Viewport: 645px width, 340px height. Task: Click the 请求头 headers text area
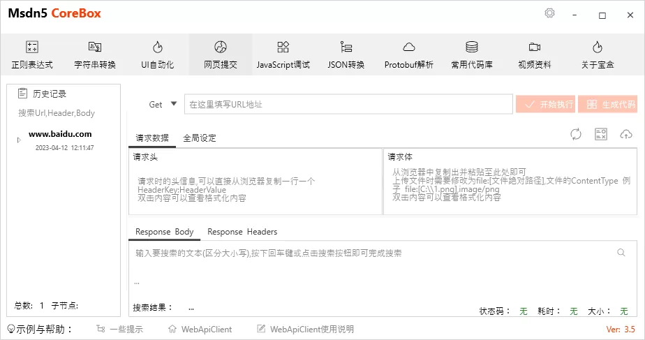pyautogui.click(x=255, y=188)
